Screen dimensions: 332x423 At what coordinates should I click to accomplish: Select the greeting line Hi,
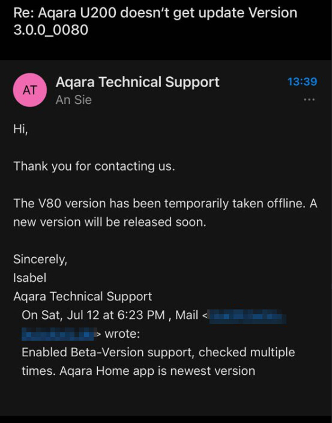[20, 129]
